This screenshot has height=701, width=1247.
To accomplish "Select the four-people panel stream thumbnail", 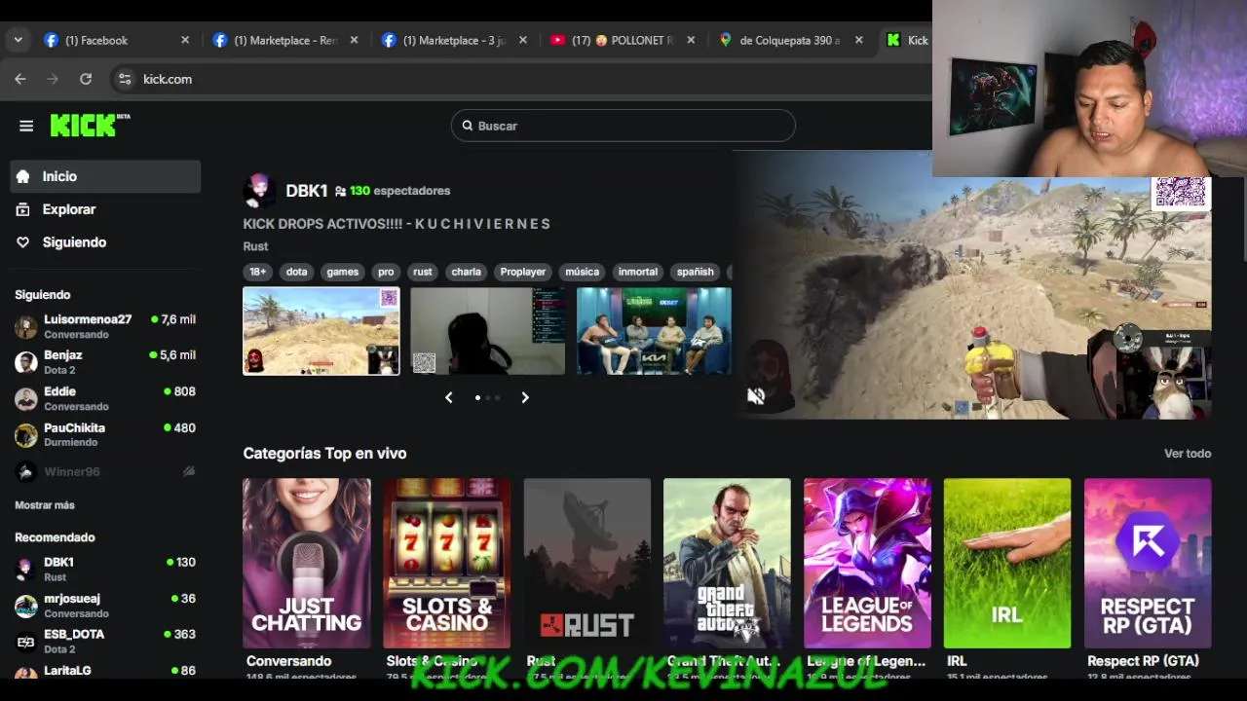I will 654,331.
